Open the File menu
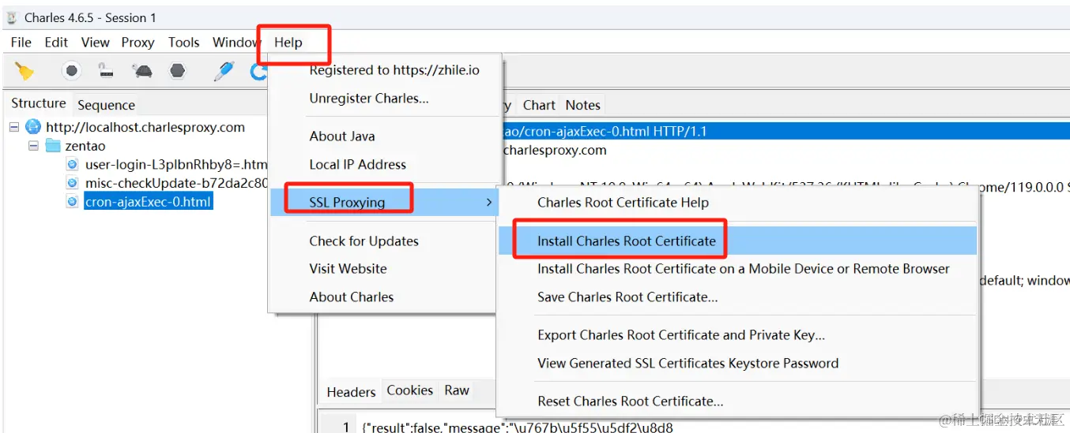This screenshot has height=433, width=1070. coord(21,43)
